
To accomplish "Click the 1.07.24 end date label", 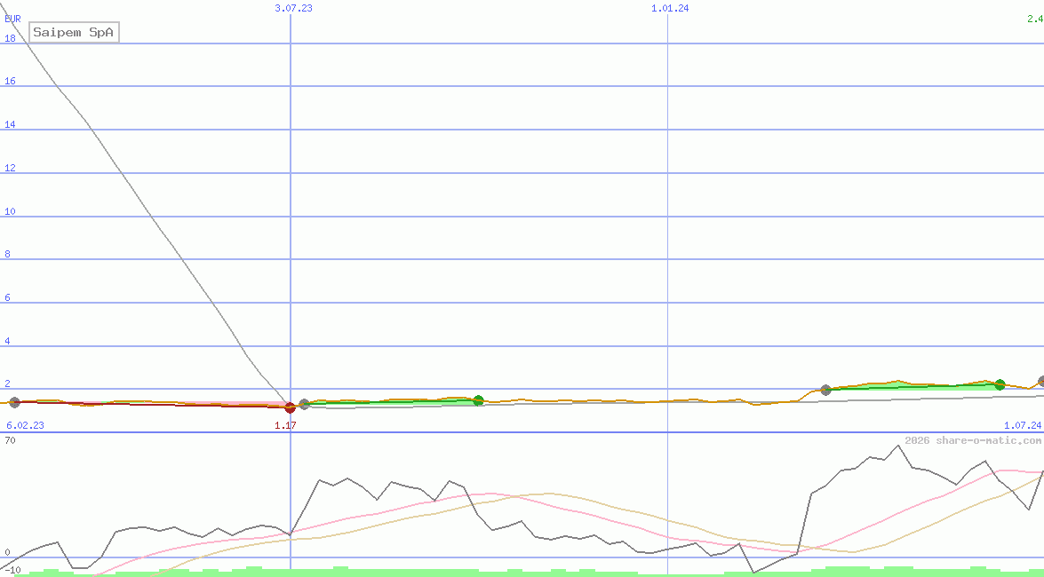I will click(x=1022, y=426).
